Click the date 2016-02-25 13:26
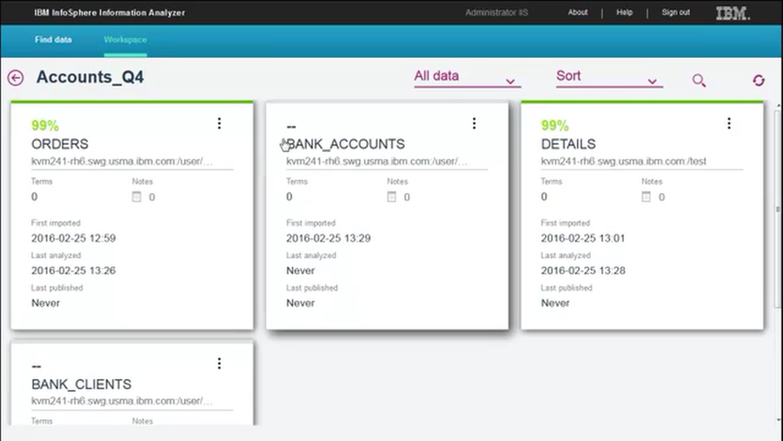 pos(74,271)
